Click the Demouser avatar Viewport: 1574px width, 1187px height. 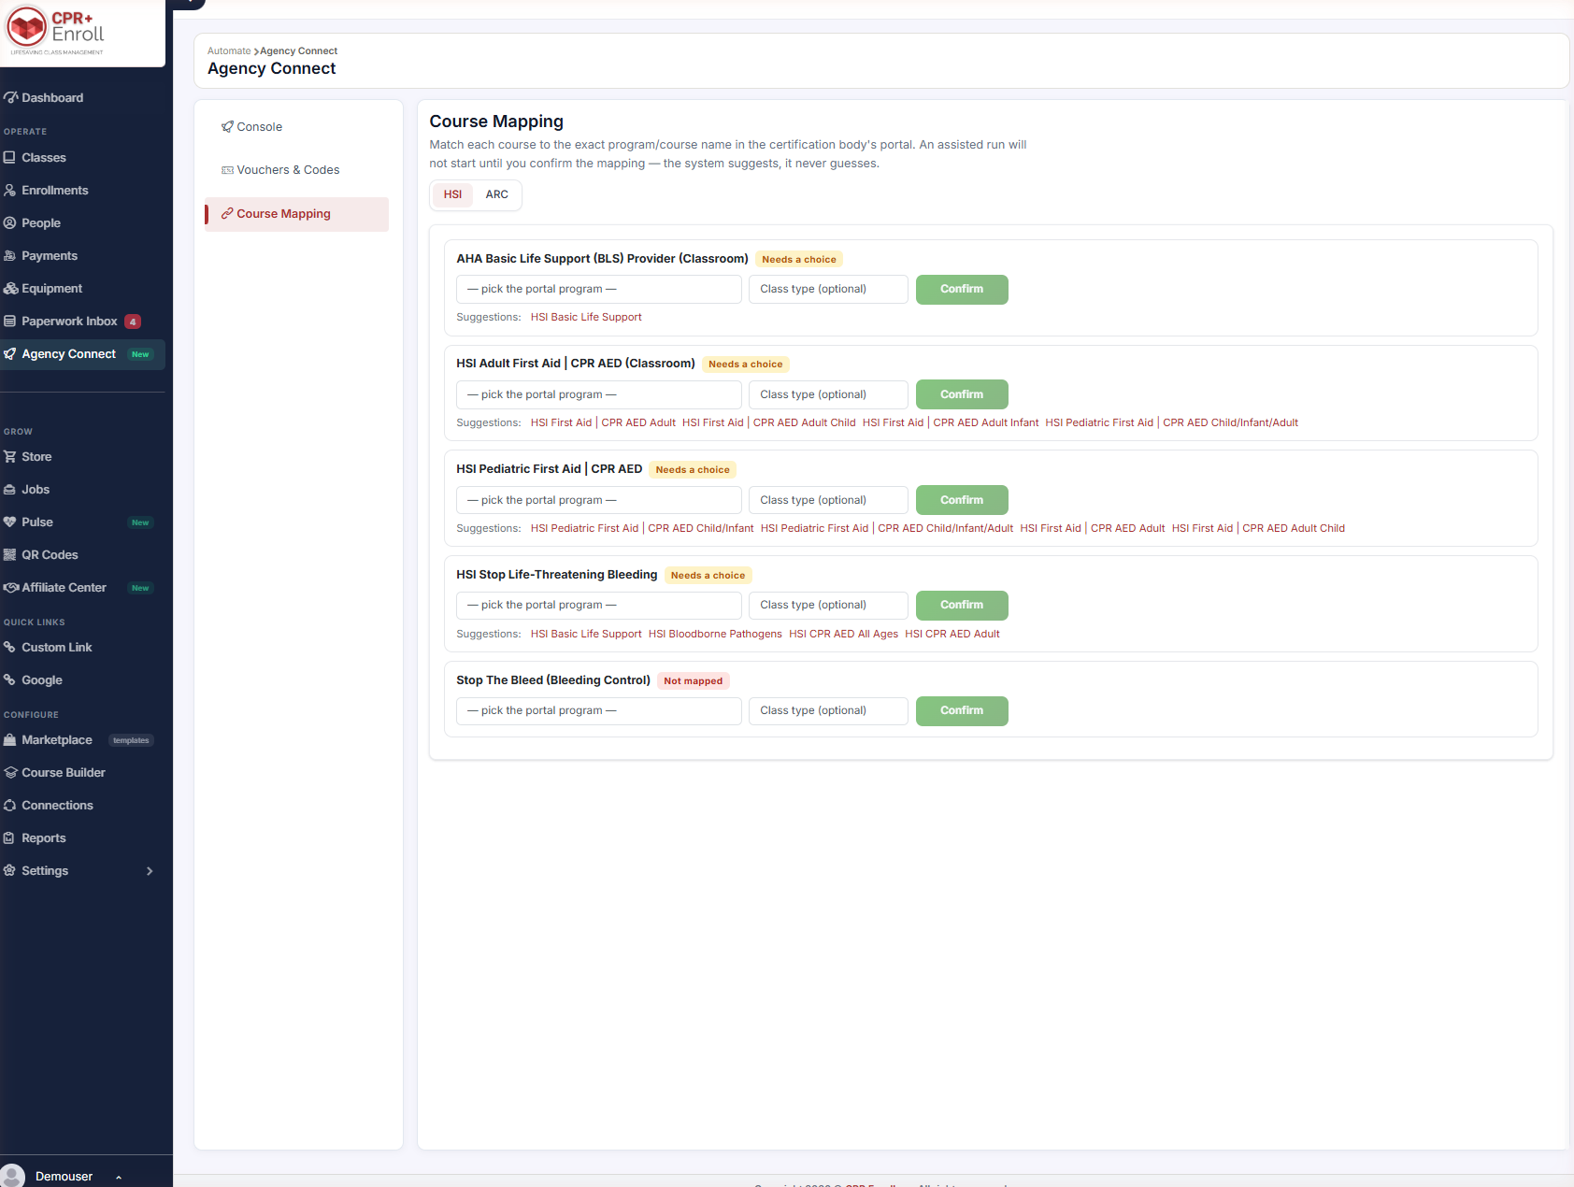[x=12, y=1176]
